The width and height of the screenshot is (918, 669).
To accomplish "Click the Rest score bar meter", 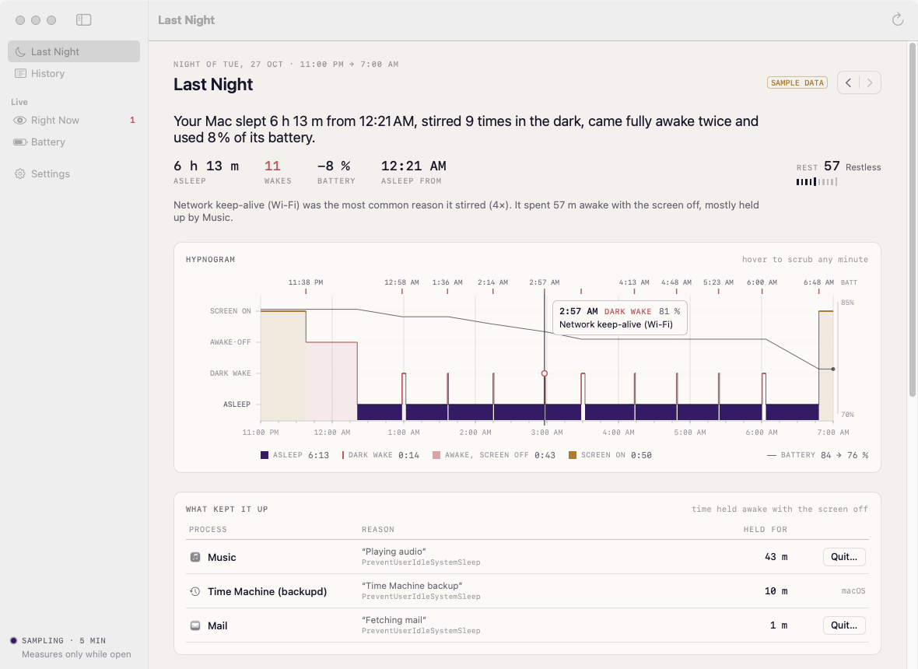I will [817, 182].
